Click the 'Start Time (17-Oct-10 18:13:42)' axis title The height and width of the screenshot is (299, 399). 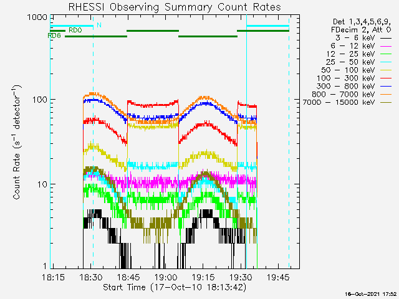coord(175,288)
